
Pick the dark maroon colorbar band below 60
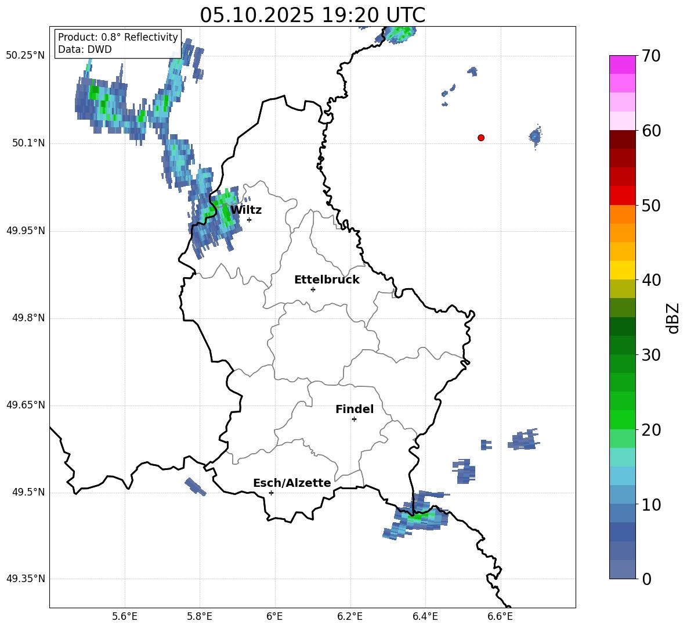point(623,139)
